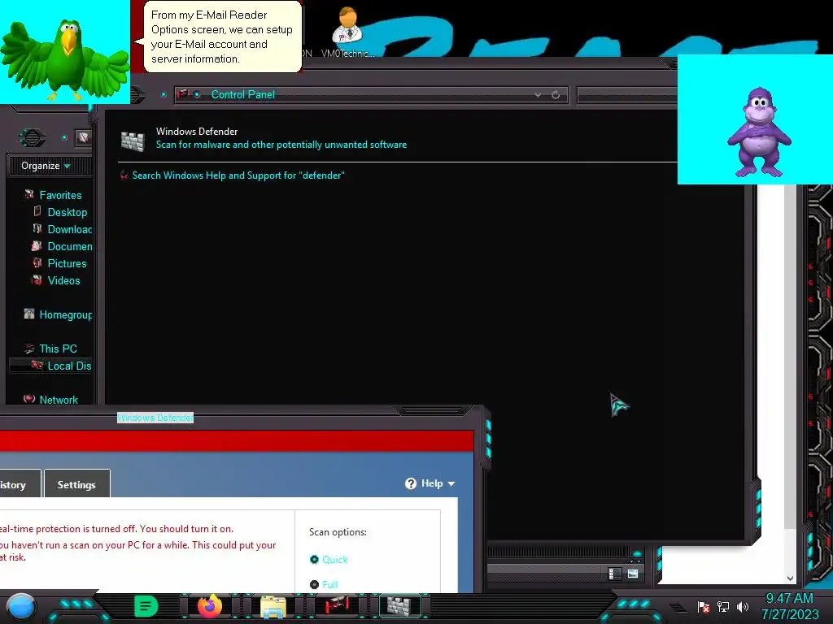Open the green notes app on taskbar
The image size is (833, 624).
pyautogui.click(x=146, y=606)
